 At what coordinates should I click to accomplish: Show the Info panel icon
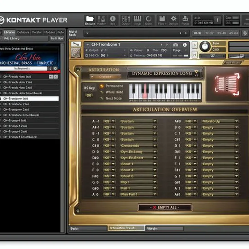pyautogui.click(x=113, y=20)
